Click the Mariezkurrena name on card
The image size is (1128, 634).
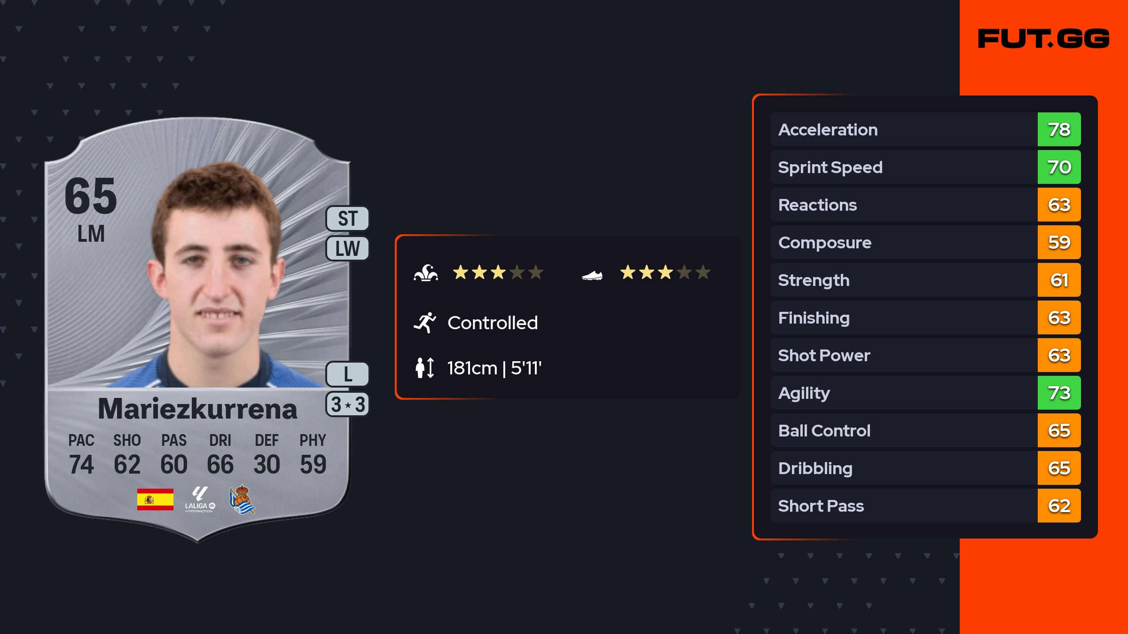(x=197, y=409)
